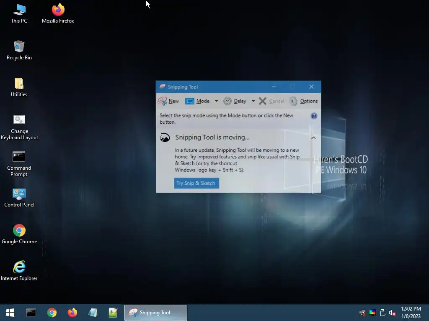Open the Mode dropdown arrow
The width and height of the screenshot is (429, 321).
(217, 101)
